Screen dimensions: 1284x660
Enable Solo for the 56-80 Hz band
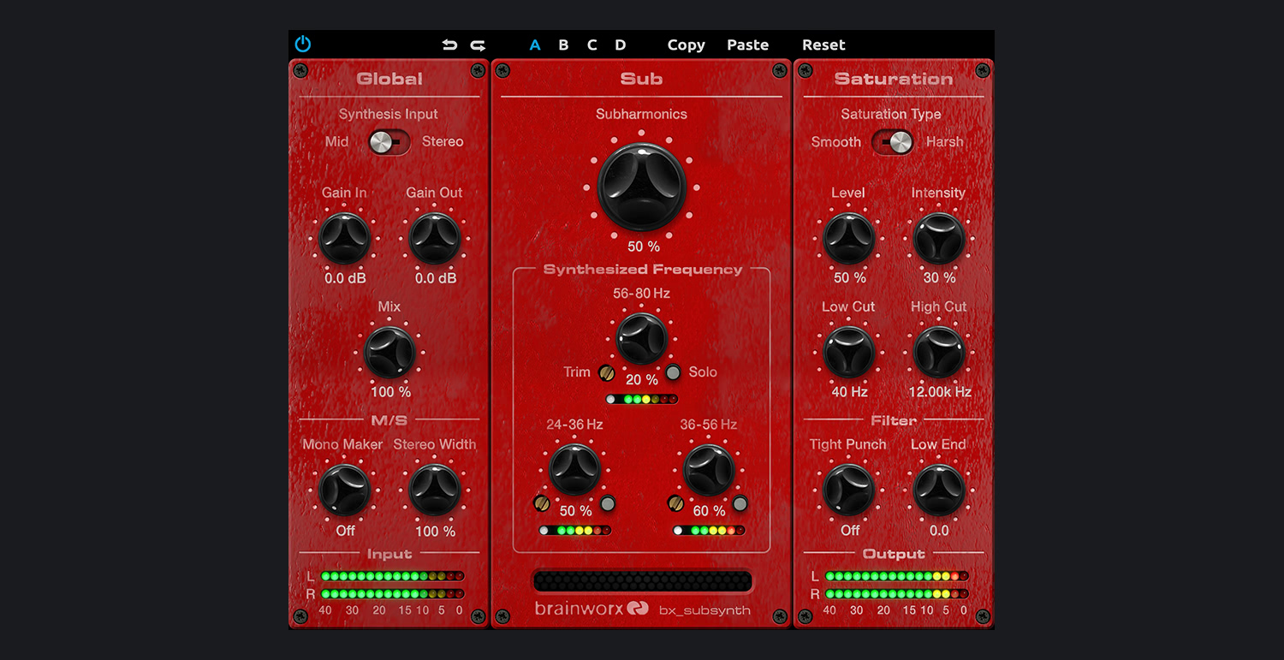[x=675, y=372]
